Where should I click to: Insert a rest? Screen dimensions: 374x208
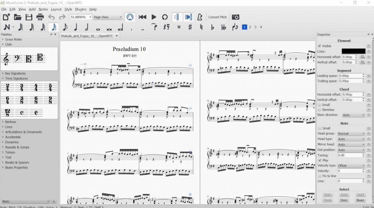[166, 27]
